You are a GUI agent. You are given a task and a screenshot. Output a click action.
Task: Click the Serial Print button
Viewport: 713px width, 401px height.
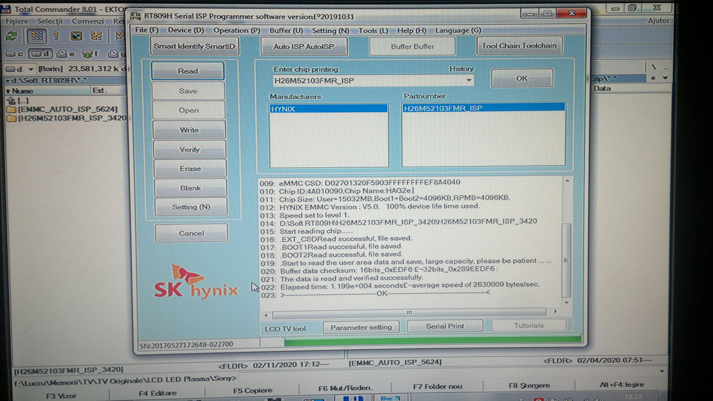pos(445,326)
